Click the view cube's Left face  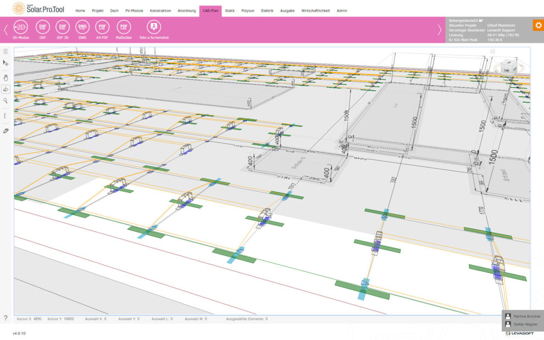tap(506, 70)
